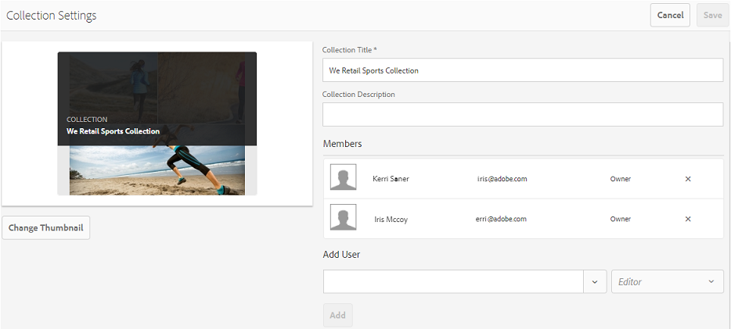Screen dimensions: 731x329
Task: Expand the Add User dropdown arrow
Action: [x=595, y=281]
